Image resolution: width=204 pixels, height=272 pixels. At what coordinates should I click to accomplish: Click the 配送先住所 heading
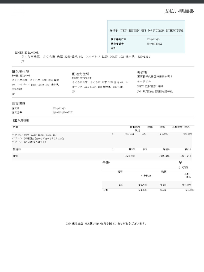81,74
